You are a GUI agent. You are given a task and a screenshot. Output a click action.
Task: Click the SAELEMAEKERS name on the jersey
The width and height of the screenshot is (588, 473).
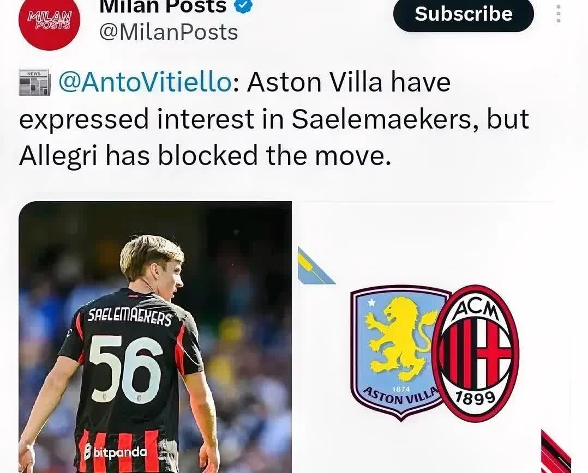click(x=130, y=317)
